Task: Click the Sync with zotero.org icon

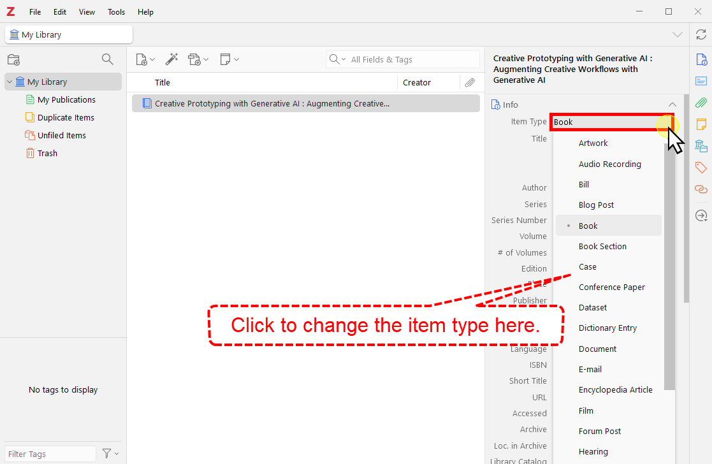Action: pos(701,34)
